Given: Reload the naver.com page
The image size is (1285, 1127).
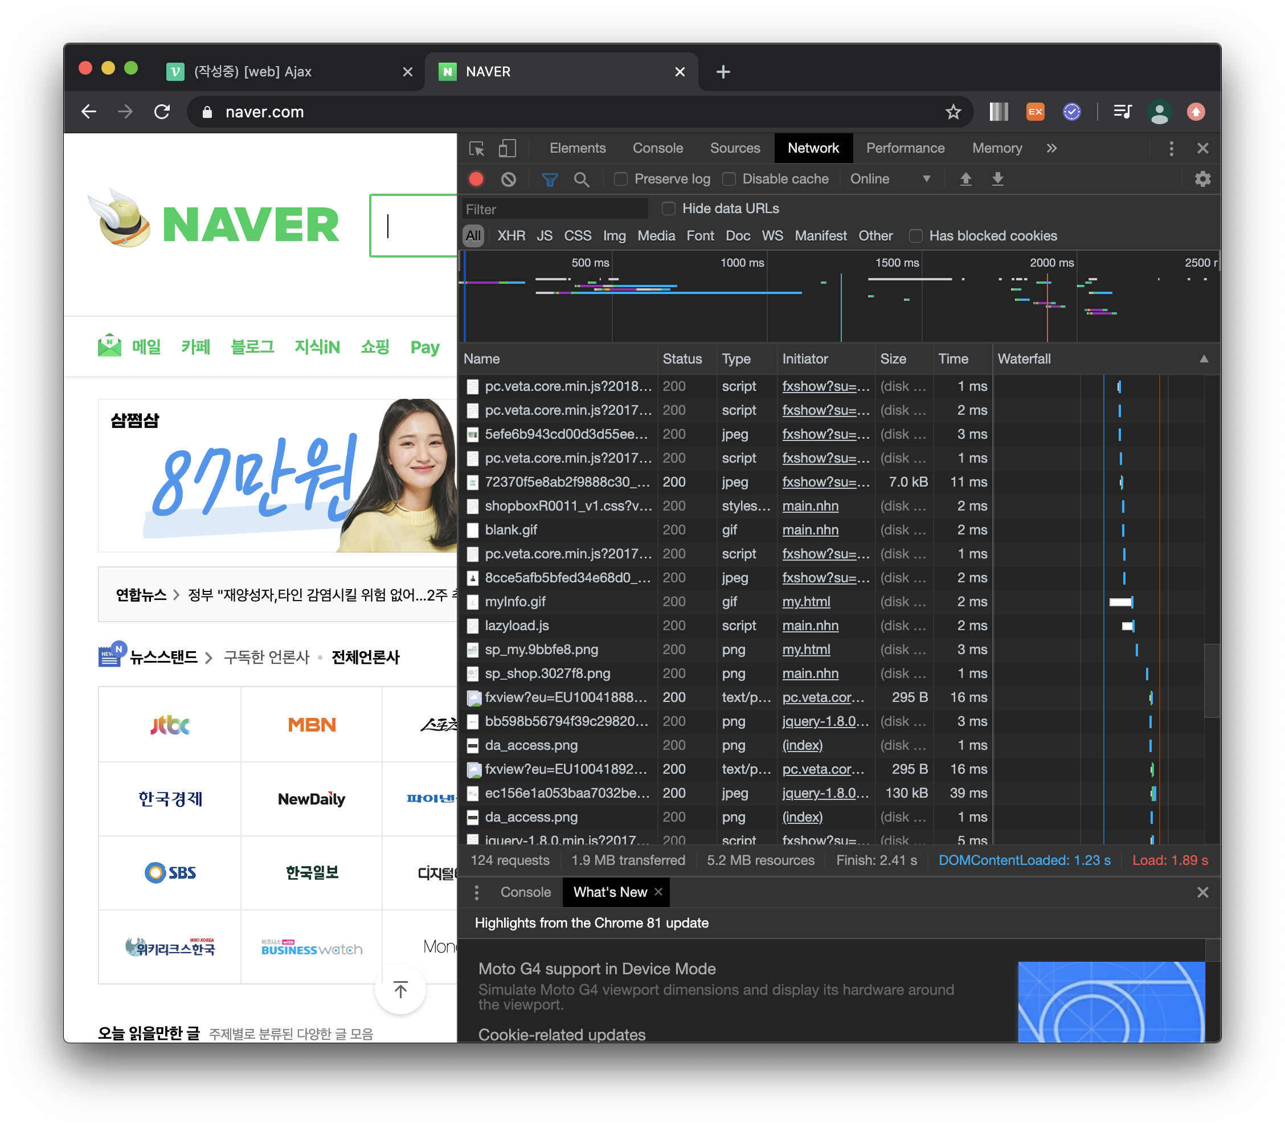Looking at the screenshot, I should tap(162, 112).
